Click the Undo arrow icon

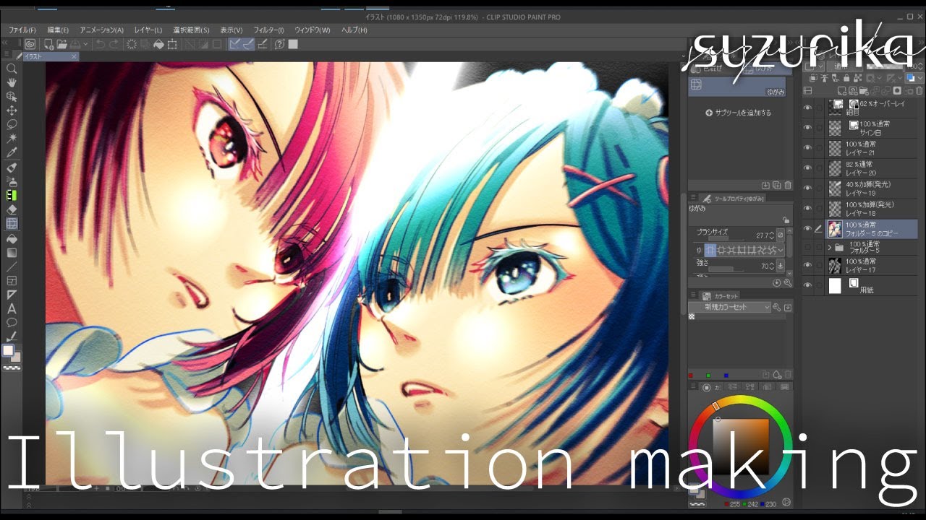coord(101,44)
